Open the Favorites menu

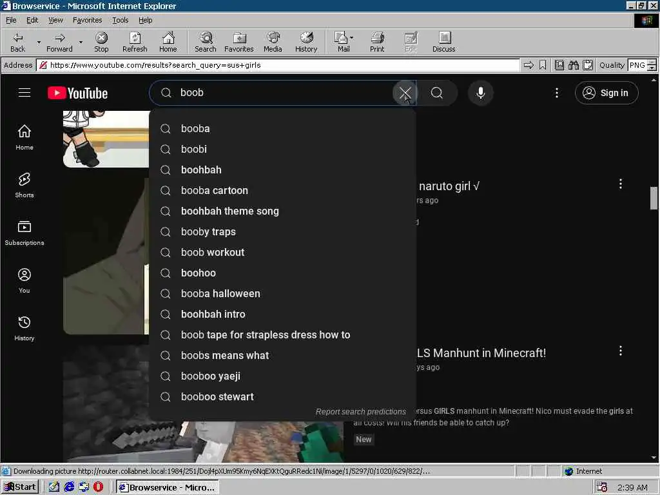pos(87,20)
